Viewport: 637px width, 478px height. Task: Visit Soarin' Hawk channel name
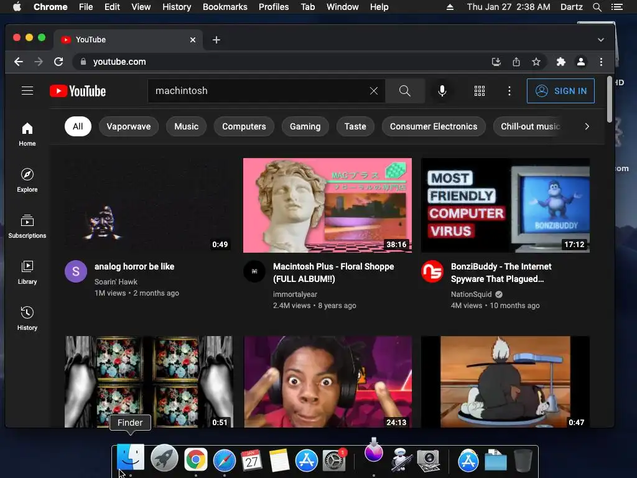point(116,282)
